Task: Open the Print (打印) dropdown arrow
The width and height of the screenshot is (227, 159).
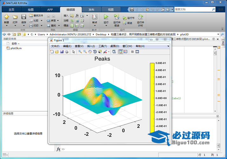Action: tap(42, 26)
